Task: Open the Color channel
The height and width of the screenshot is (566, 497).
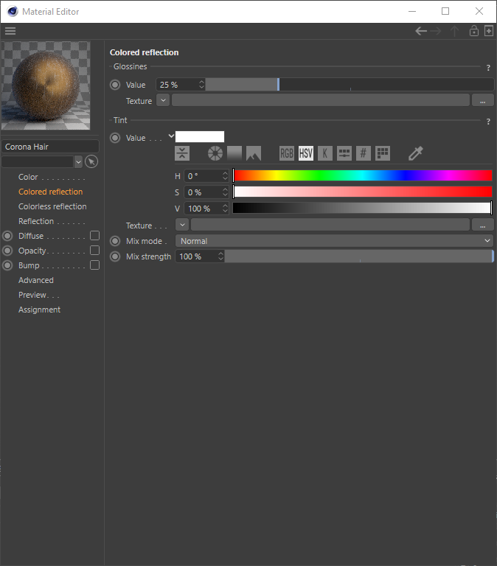Action: (28, 177)
